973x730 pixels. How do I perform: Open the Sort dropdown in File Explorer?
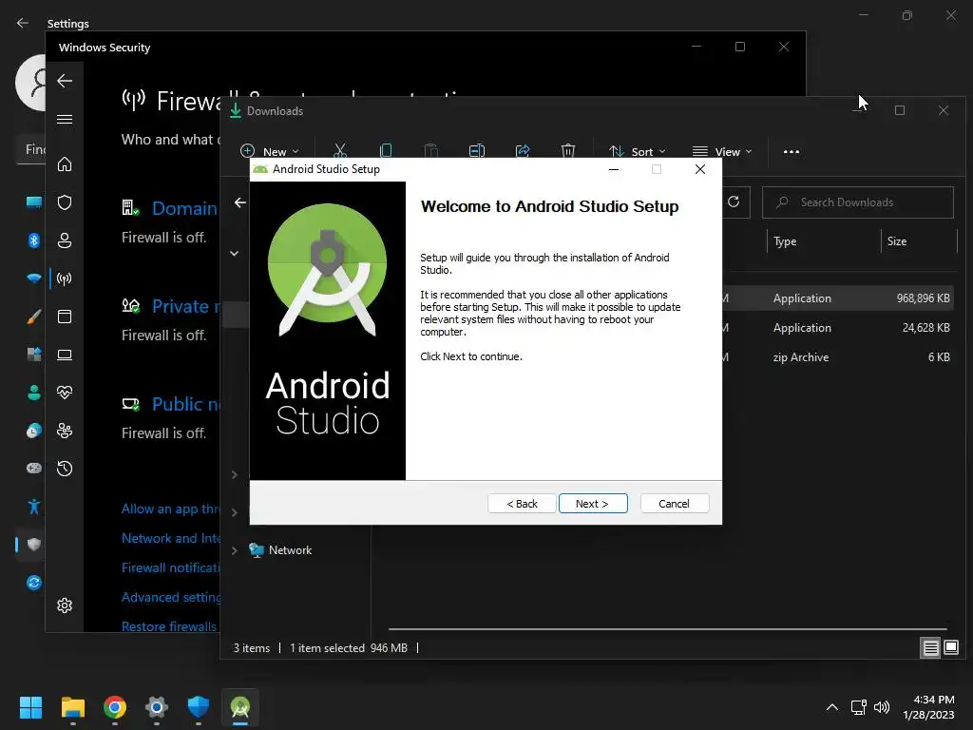pos(638,151)
